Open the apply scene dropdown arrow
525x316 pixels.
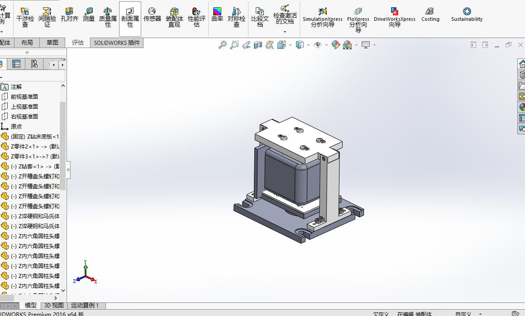pos(356,45)
